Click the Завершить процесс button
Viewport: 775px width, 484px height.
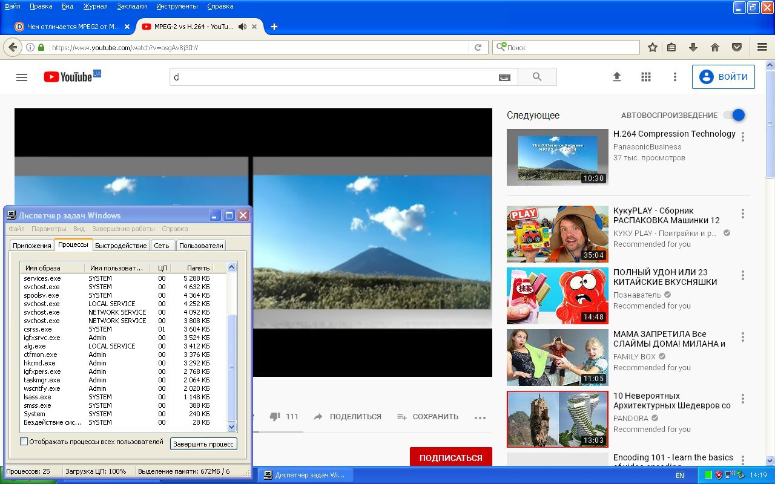point(203,444)
